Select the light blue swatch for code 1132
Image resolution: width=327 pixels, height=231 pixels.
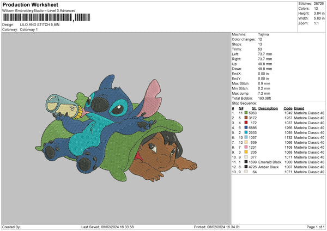click(246, 137)
